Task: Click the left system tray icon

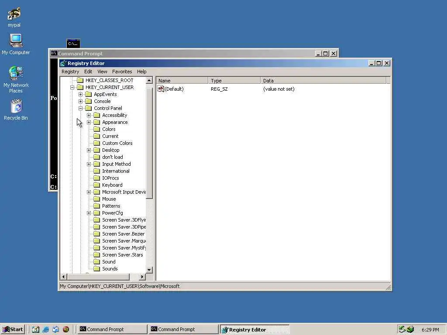Action: [402, 329]
